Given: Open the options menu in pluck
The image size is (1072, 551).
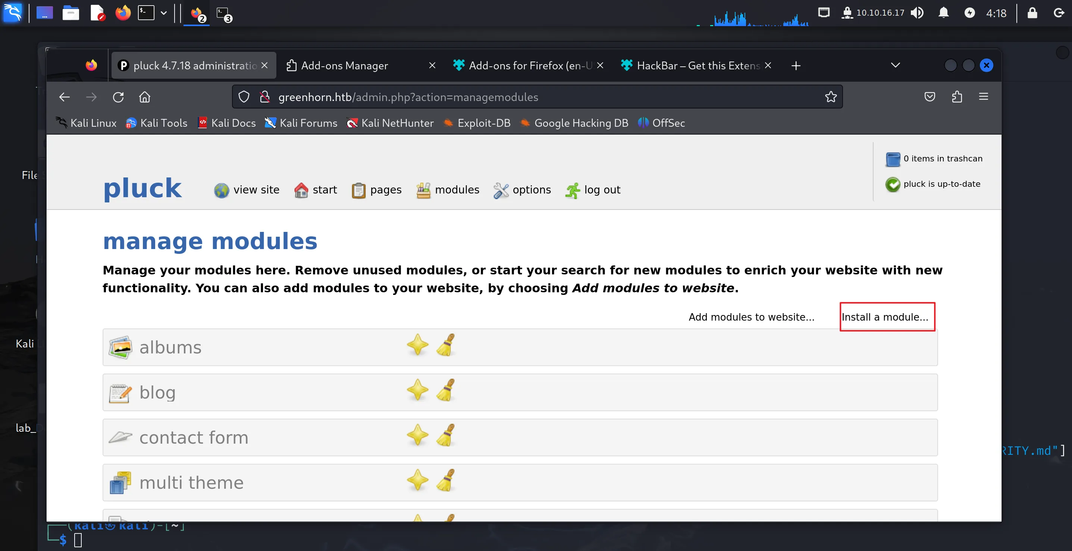Looking at the screenshot, I should (x=522, y=190).
